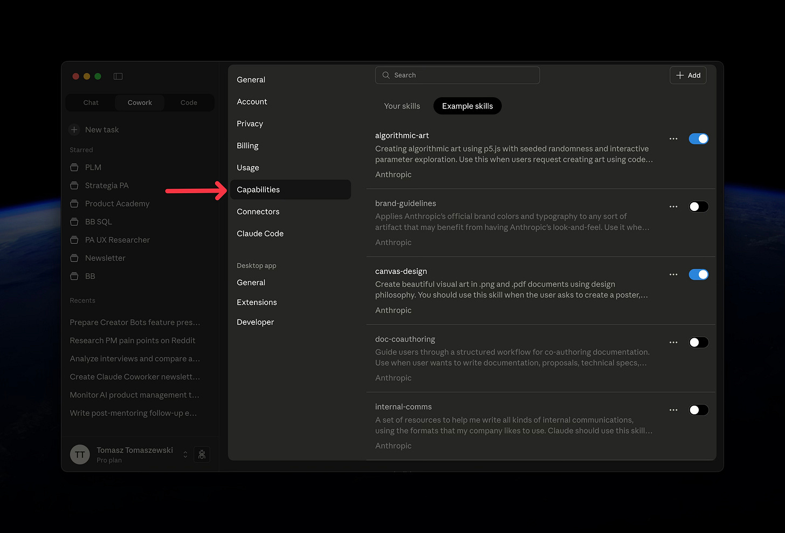Open Claude Code settings
The image size is (785, 533).
(x=291, y=234)
